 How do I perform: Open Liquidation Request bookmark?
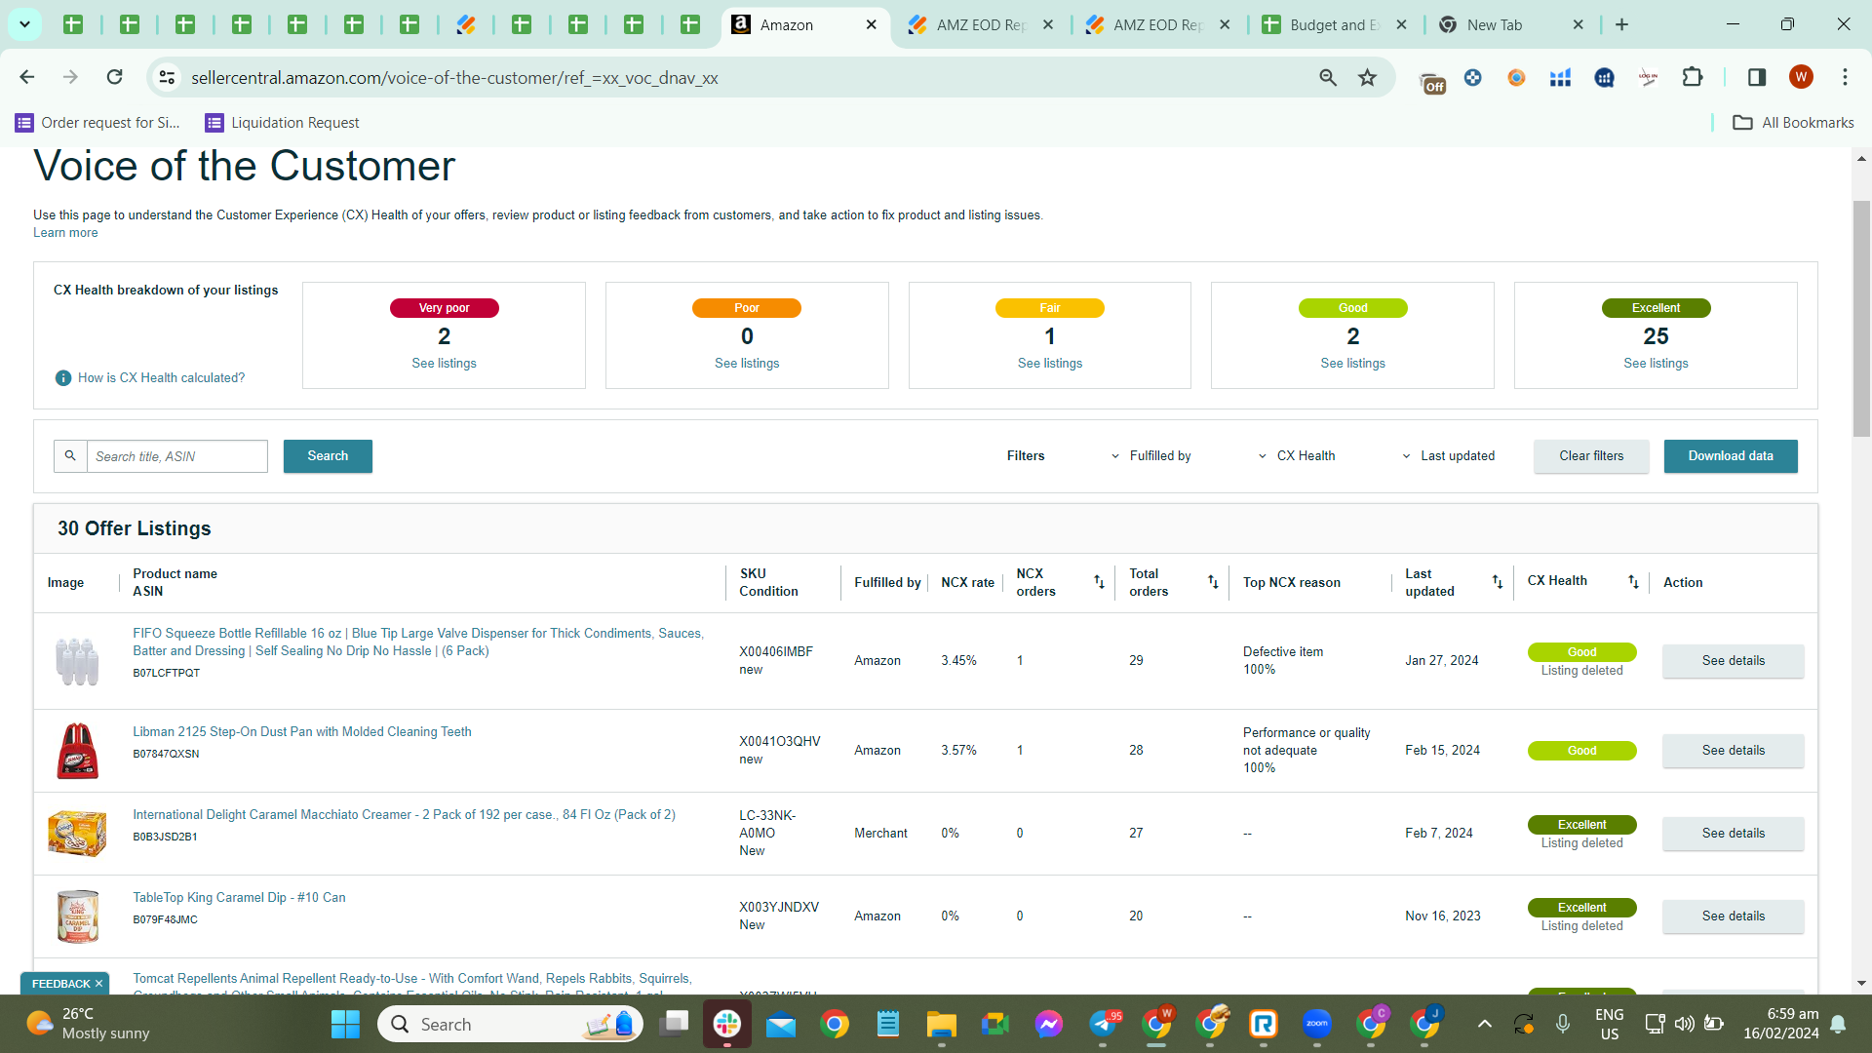click(282, 123)
